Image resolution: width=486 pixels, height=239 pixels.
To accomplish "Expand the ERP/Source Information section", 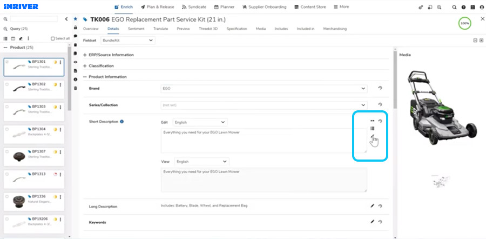I will pyautogui.click(x=109, y=55).
